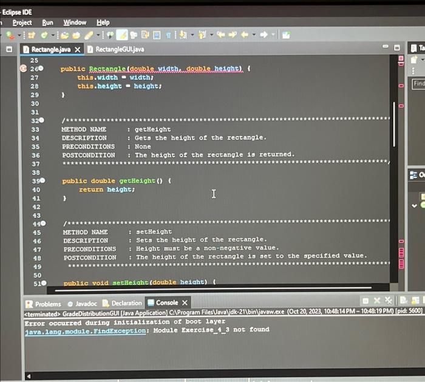Image resolution: width=425 pixels, height=382 pixels.
Task: Open the java.lang.module.FindException link
Action: point(86,332)
